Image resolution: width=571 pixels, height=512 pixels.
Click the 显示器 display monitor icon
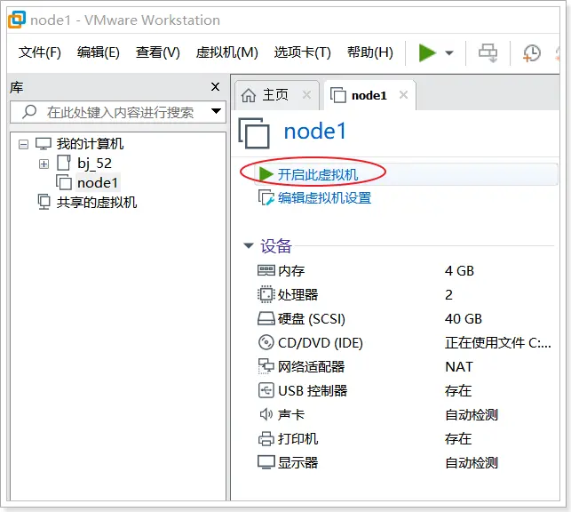click(266, 462)
